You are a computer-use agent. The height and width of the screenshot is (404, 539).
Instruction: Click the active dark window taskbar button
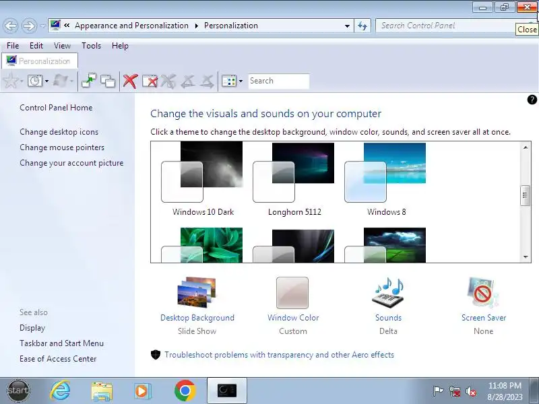point(227,391)
